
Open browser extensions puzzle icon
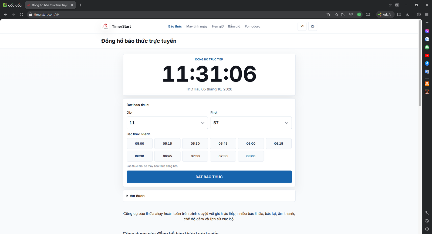pos(368,15)
